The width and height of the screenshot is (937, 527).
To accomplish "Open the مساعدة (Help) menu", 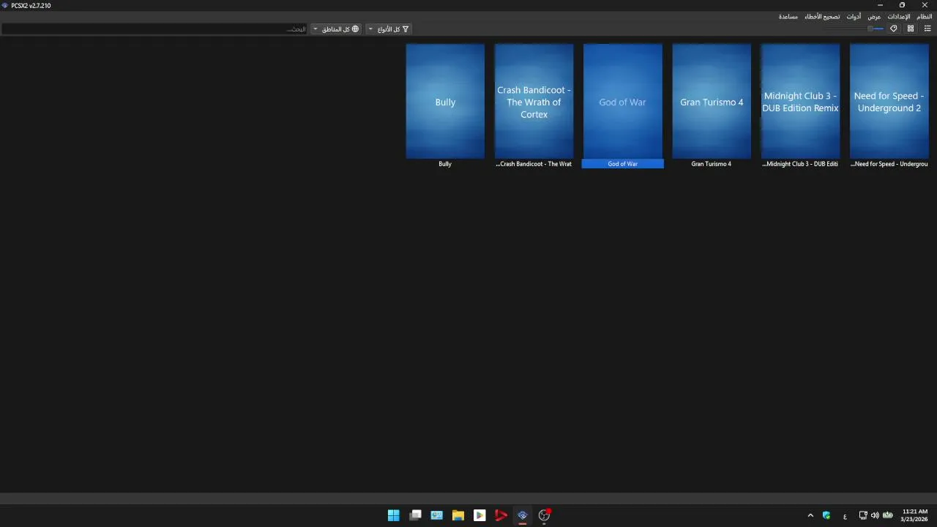I will (x=788, y=16).
